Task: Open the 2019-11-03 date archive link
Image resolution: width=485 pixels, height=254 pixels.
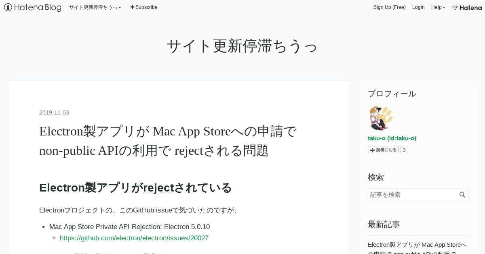Action: tap(54, 112)
